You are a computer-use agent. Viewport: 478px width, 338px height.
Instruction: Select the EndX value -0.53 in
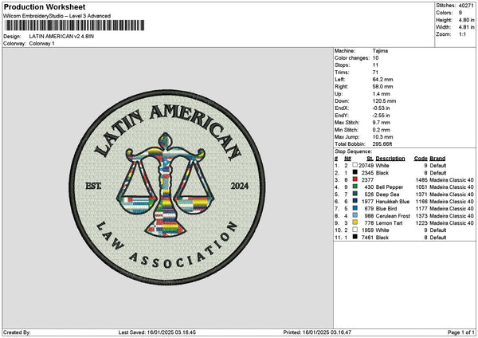point(381,108)
